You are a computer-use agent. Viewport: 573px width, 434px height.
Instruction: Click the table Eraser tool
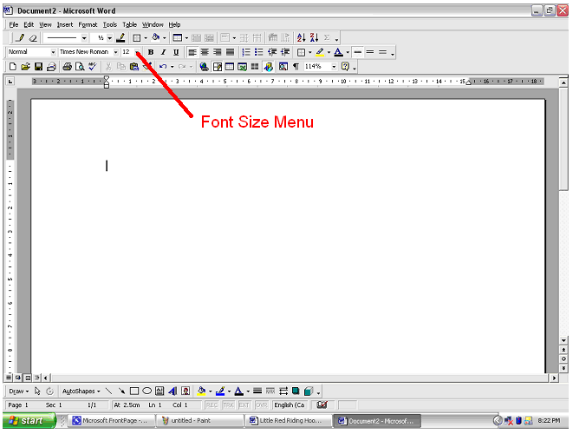(x=33, y=38)
